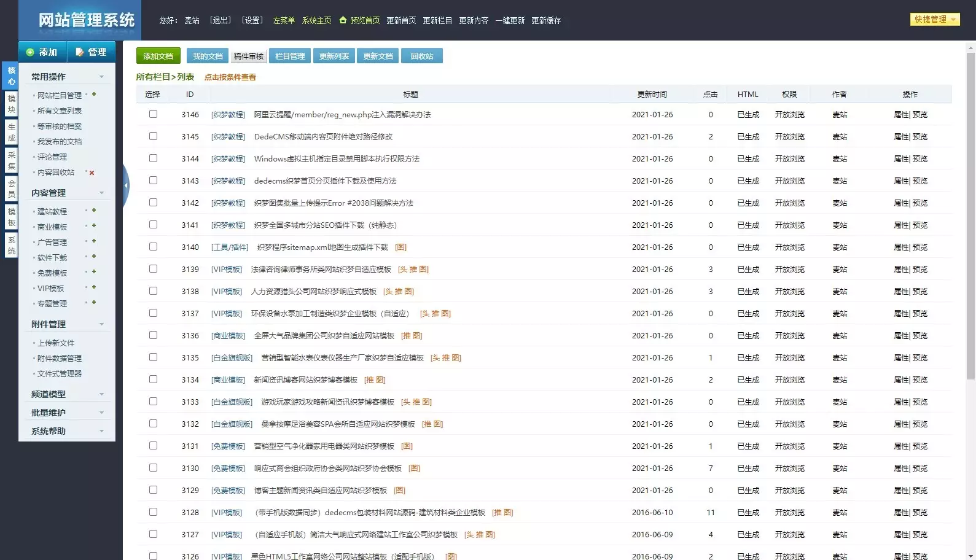Collapse the left menu with the arrow handle

point(125,185)
